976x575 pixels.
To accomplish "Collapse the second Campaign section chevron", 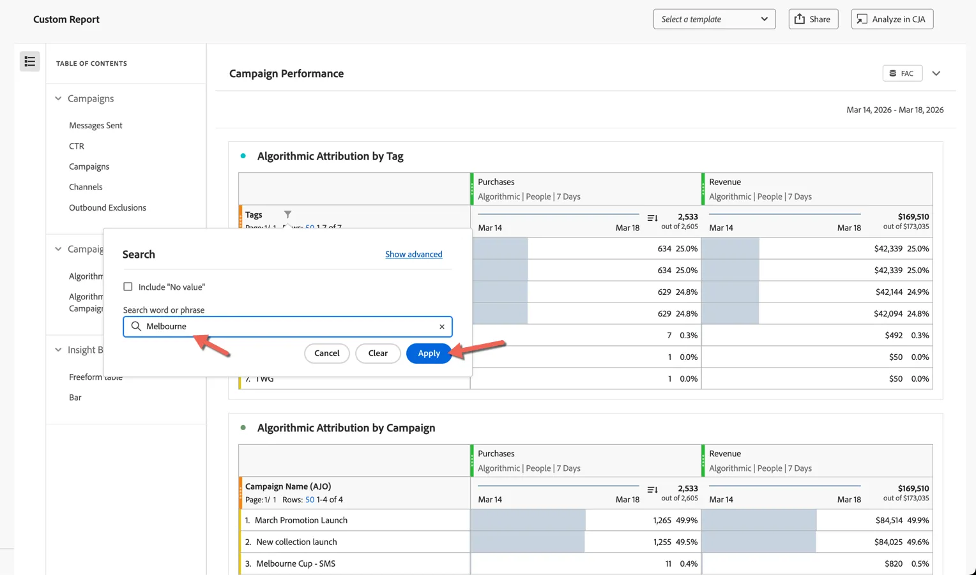I will pyautogui.click(x=58, y=249).
